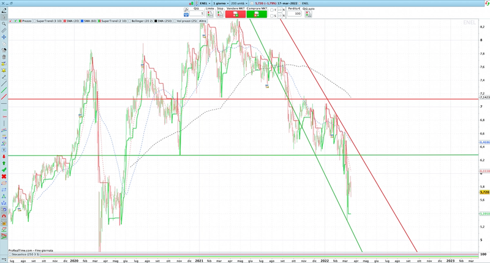Select the green trend line tool
Viewport: 490px width, 263px height.
coord(4,90)
